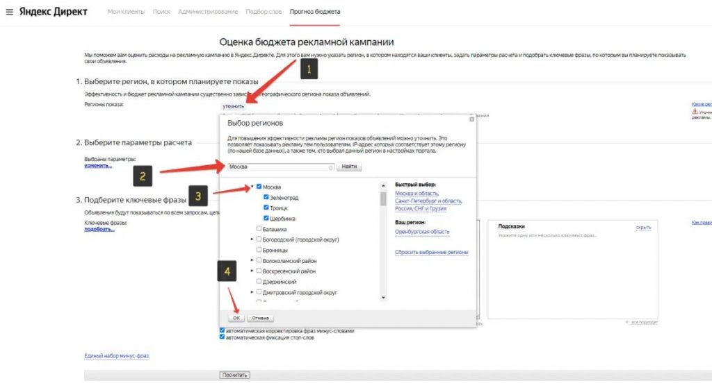Open the Поиск tab

coord(161,12)
